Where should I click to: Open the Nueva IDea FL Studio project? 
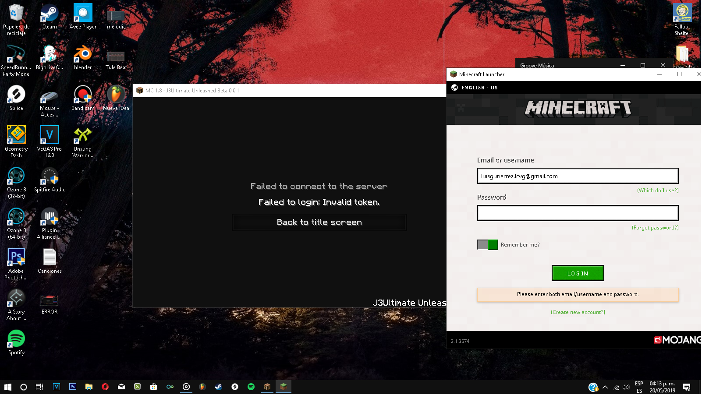116,98
